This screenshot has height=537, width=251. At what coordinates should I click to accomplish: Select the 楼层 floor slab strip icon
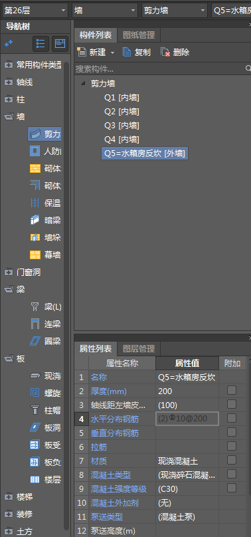tap(35, 479)
